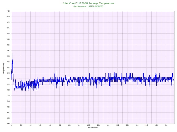
Task: Click the 86.5 value on the temperature axis
Action: tap(8, 67)
